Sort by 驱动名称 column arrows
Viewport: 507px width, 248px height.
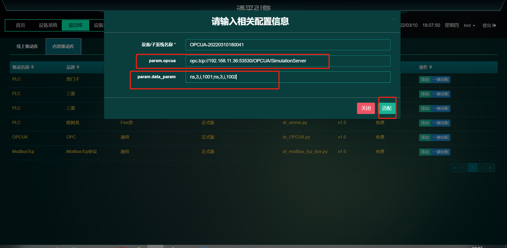pyautogui.click(x=32, y=67)
